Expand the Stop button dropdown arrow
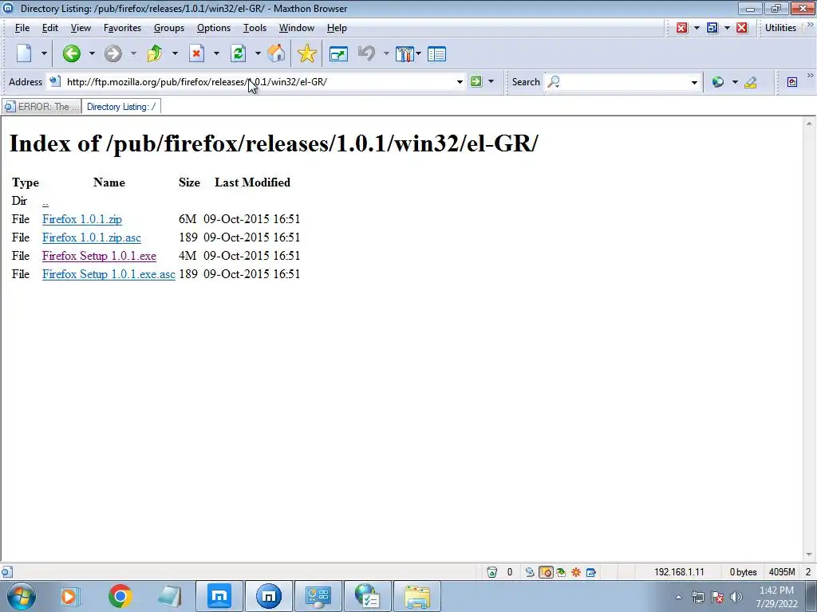This screenshot has width=817, height=612. coord(216,53)
